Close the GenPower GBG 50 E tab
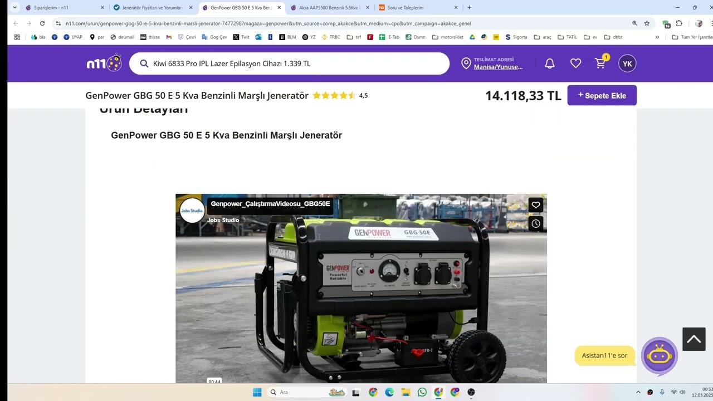Image resolution: width=713 pixels, height=401 pixels. click(x=279, y=8)
